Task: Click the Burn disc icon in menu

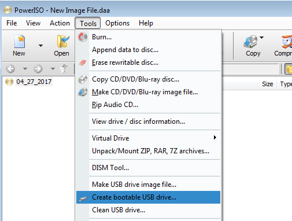Action: [83, 37]
